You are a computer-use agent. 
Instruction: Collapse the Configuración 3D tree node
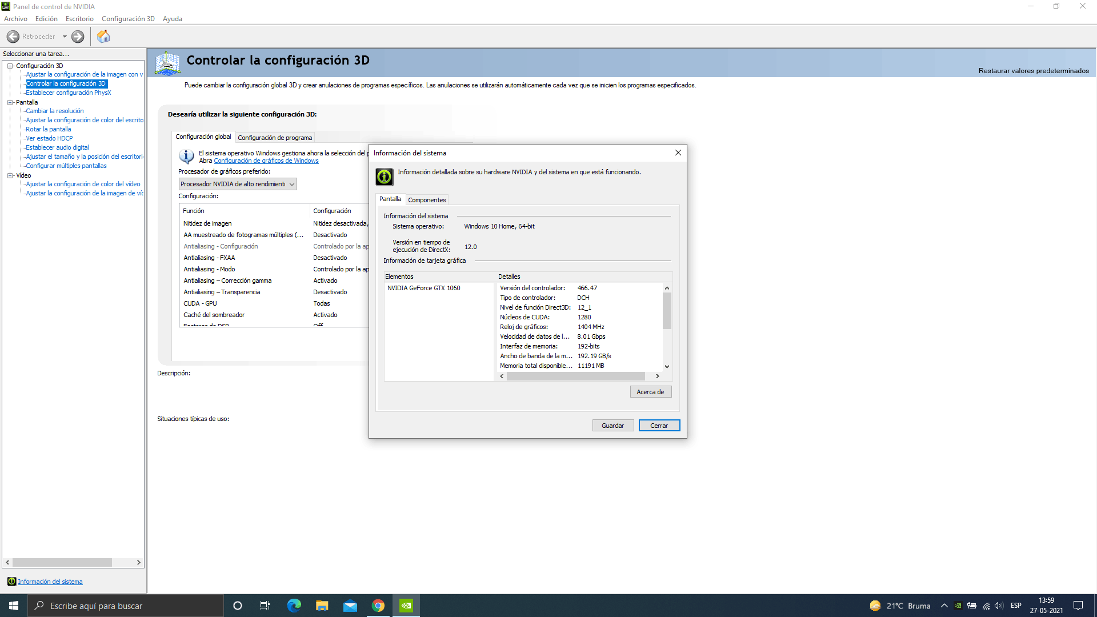click(10, 66)
